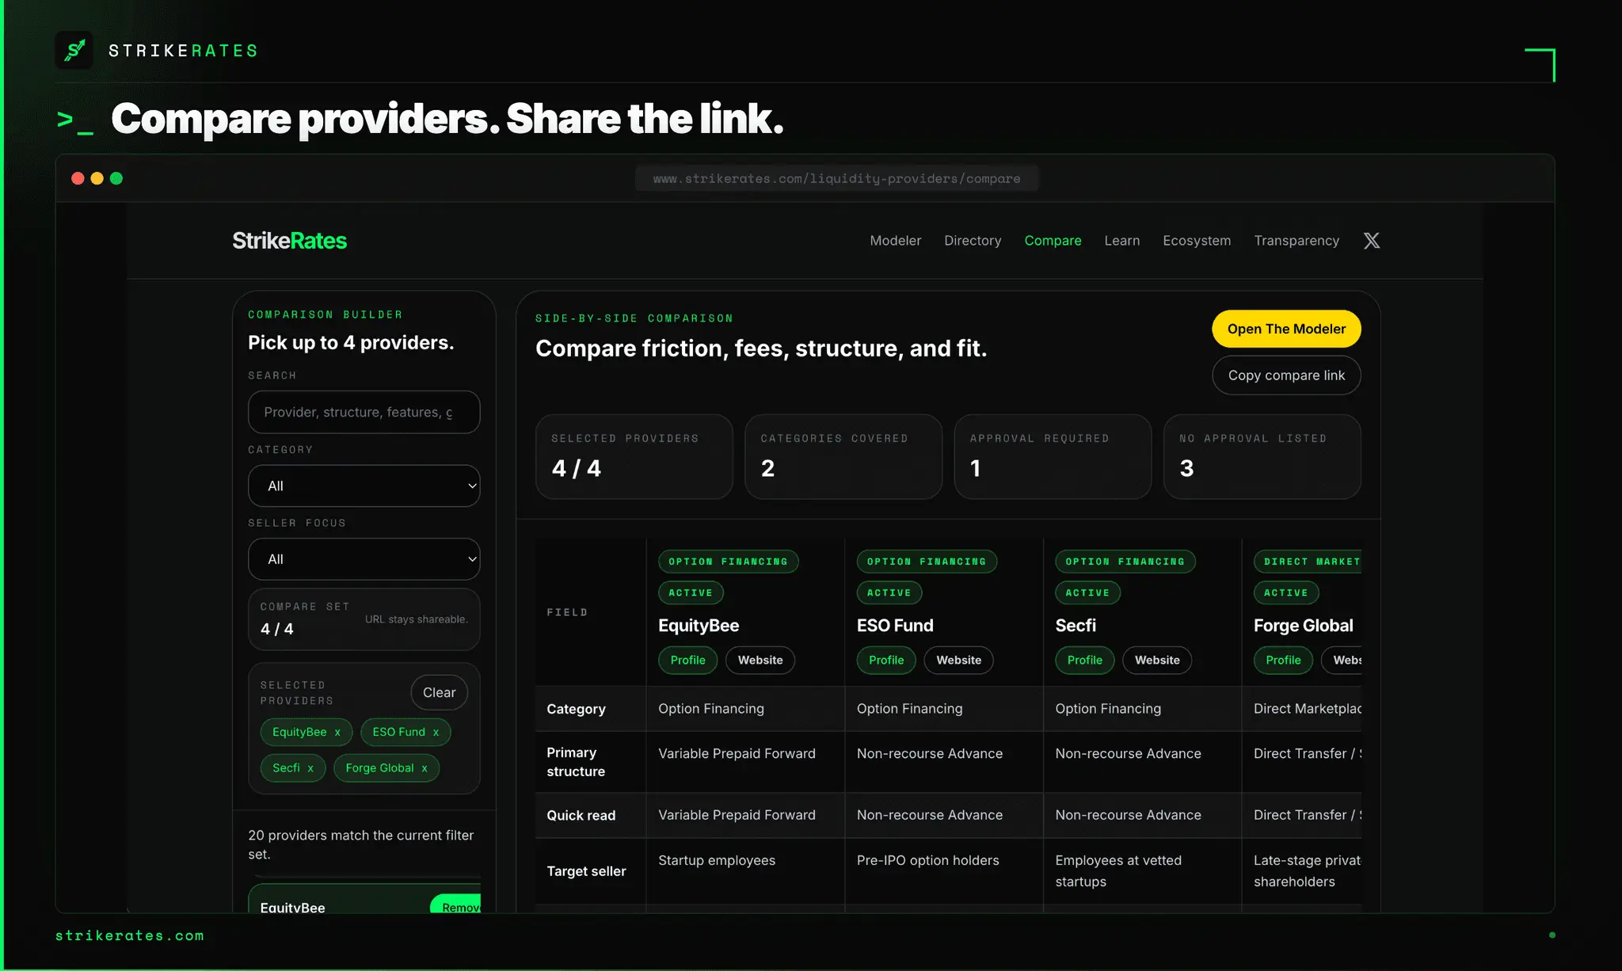Click the yellow minimize window dot
The height and width of the screenshot is (971, 1622).
tap(97, 178)
